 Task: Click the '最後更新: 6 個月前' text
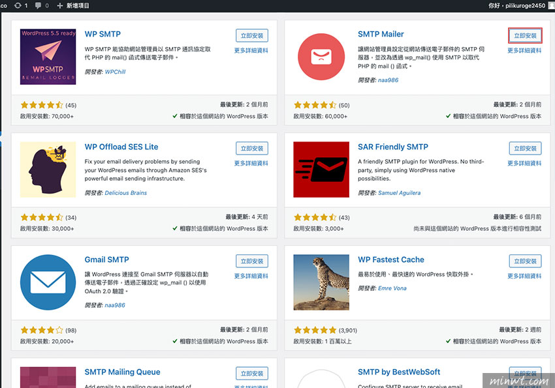(517, 217)
